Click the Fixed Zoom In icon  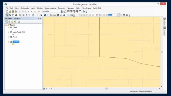[20, 15]
